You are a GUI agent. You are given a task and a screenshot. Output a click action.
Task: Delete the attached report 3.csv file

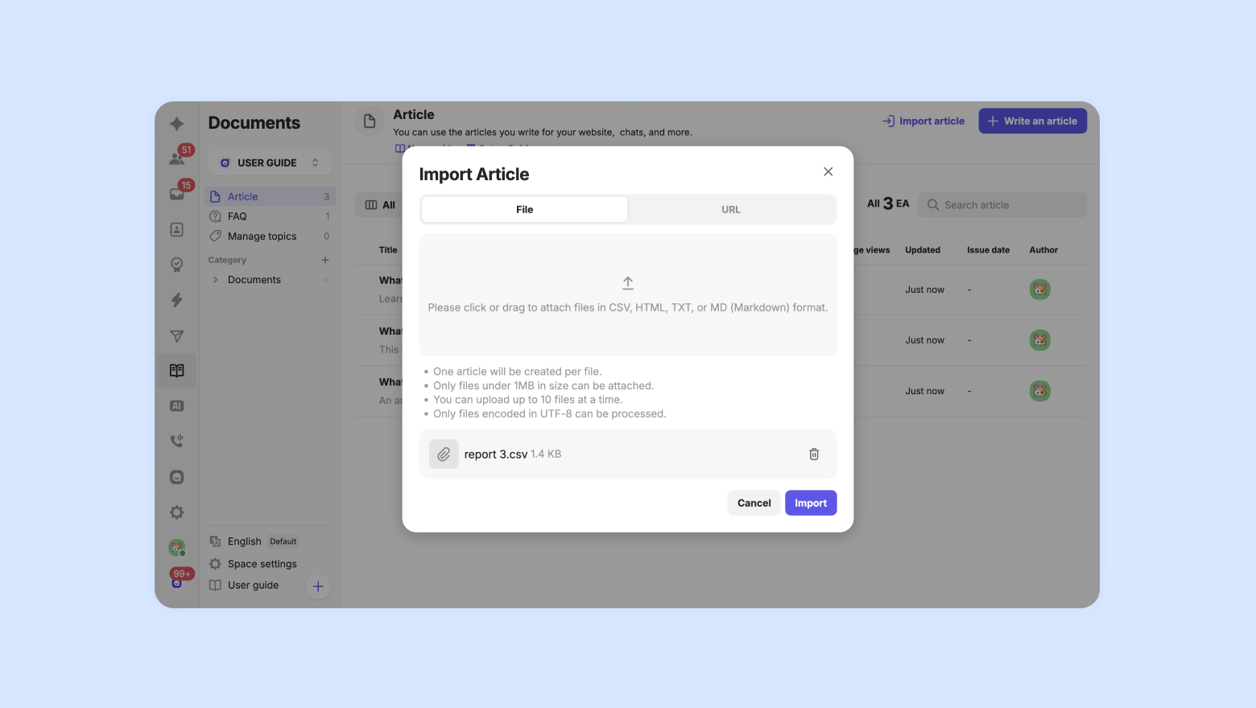point(814,455)
